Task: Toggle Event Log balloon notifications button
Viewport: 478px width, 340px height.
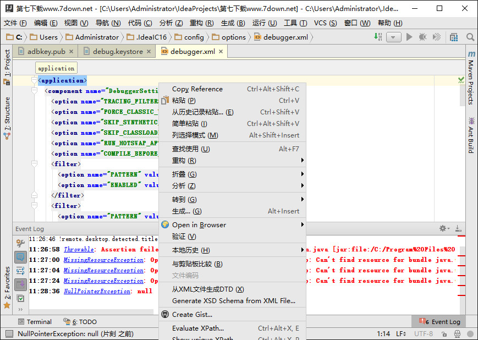Action: coord(20,257)
